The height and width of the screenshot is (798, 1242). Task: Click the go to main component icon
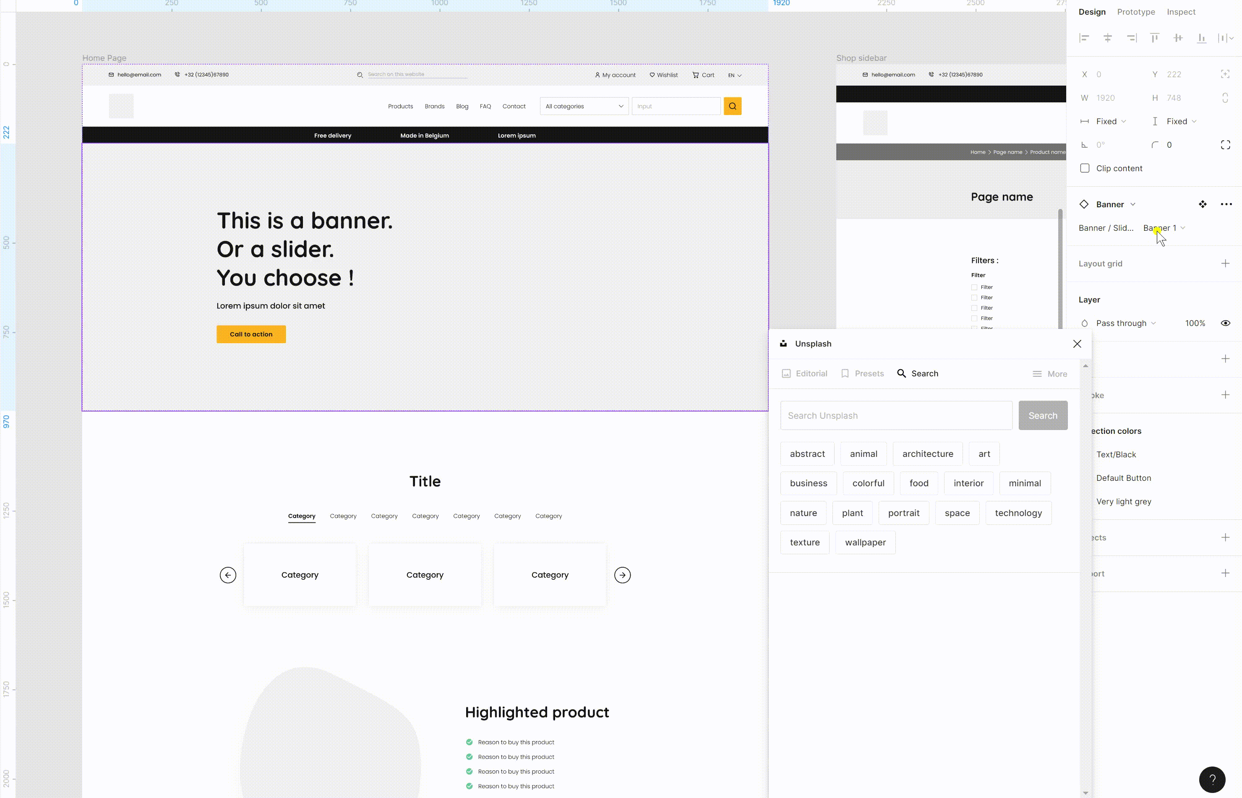1203,204
